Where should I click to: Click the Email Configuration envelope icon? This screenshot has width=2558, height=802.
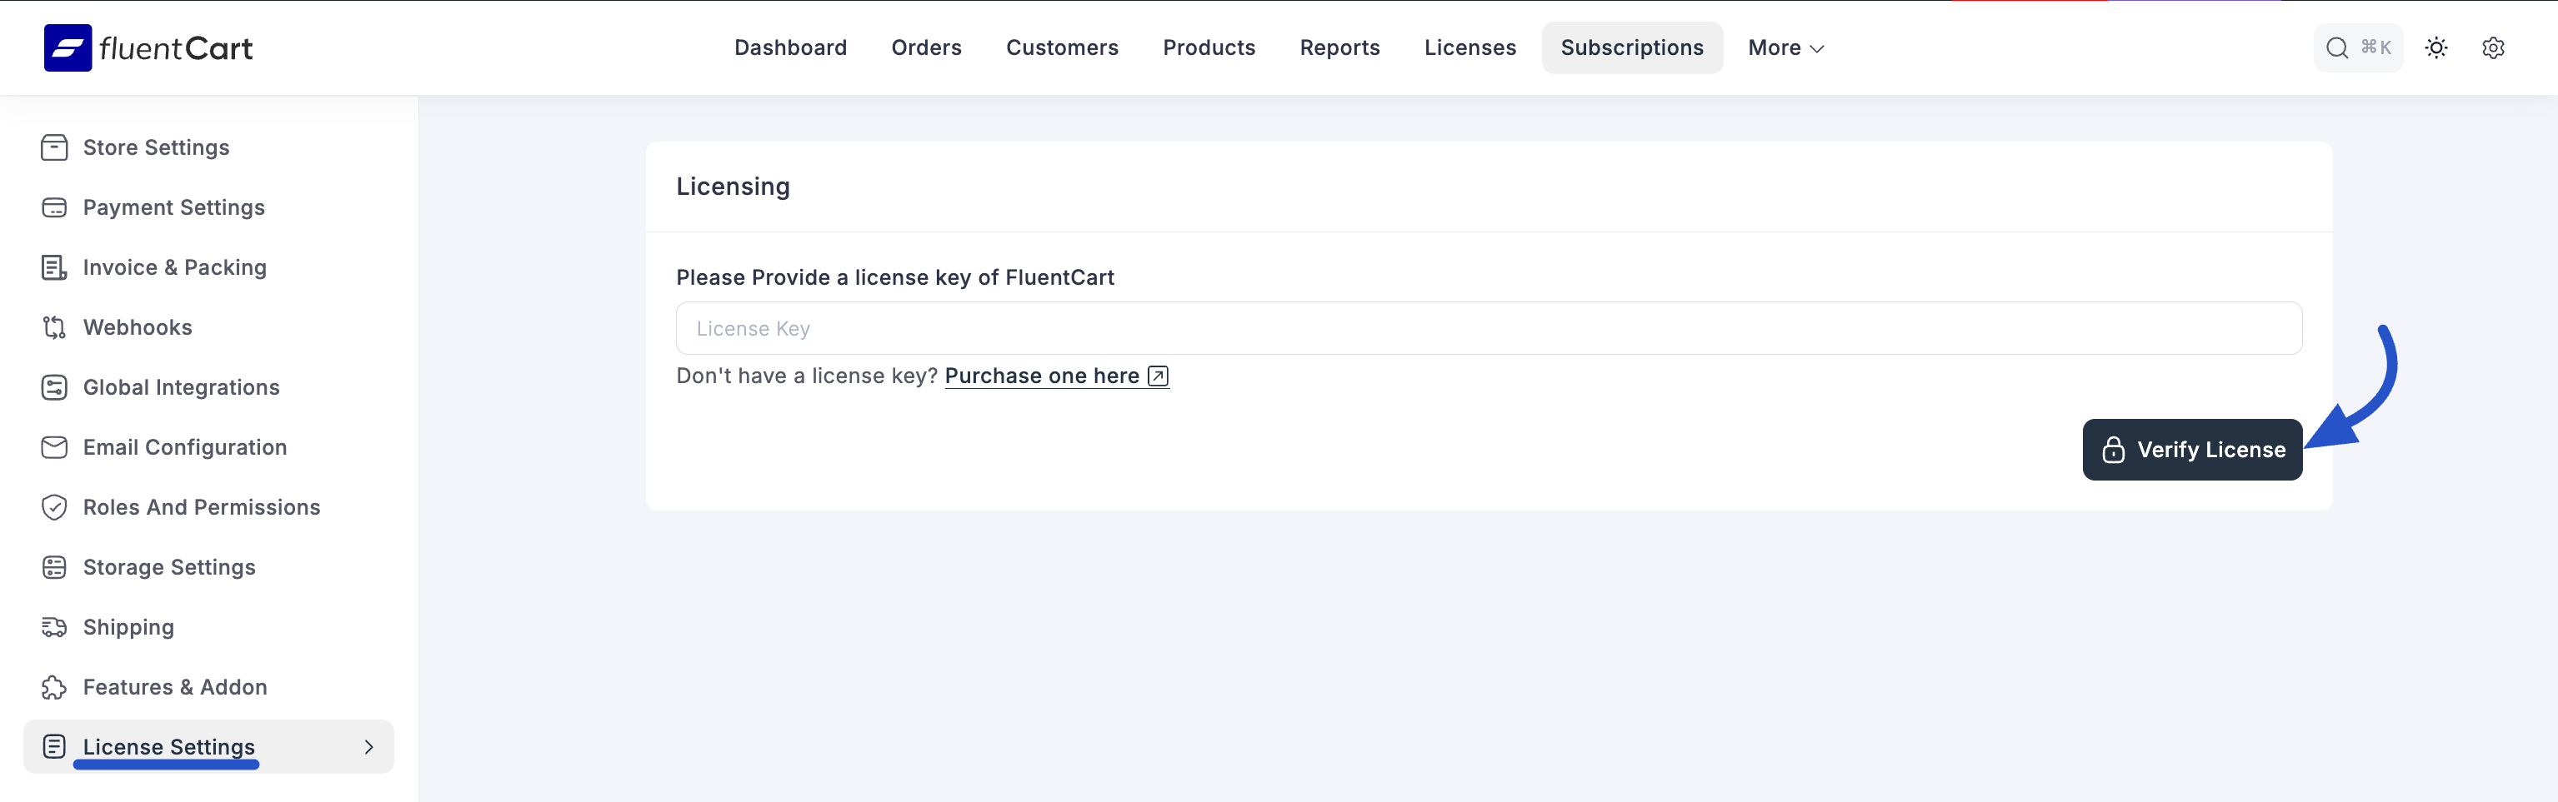coord(55,448)
